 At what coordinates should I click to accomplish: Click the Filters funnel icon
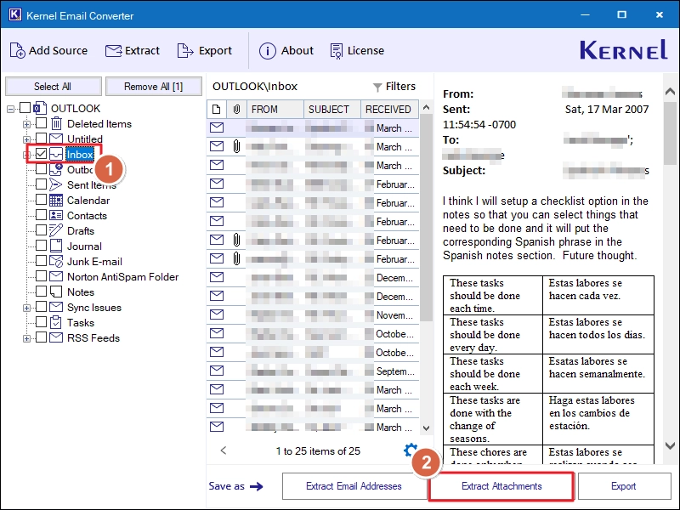click(x=377, y=88)
